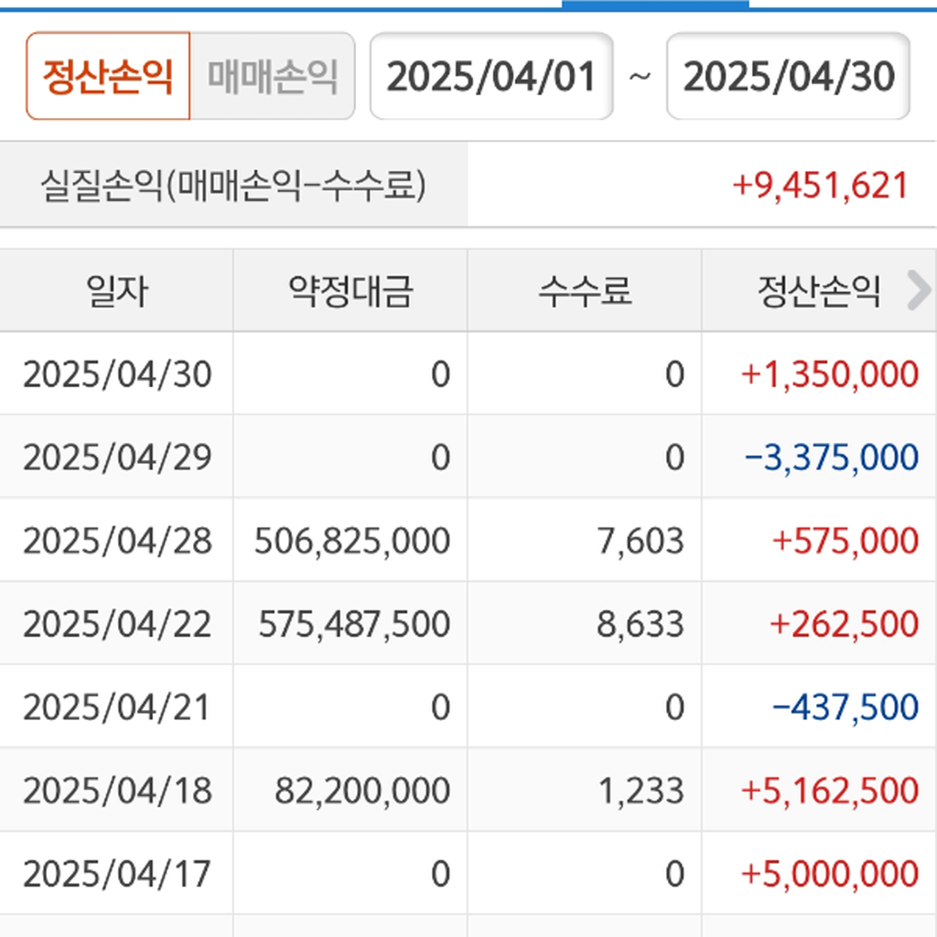Click the 575,487,500 contract amount cell

point(354,624)
